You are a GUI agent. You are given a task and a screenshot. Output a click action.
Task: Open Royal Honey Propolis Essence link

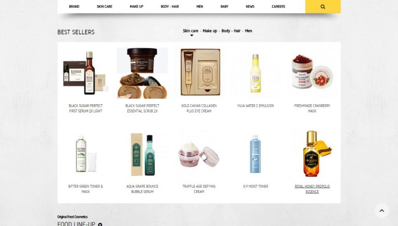tap(312, 189)
